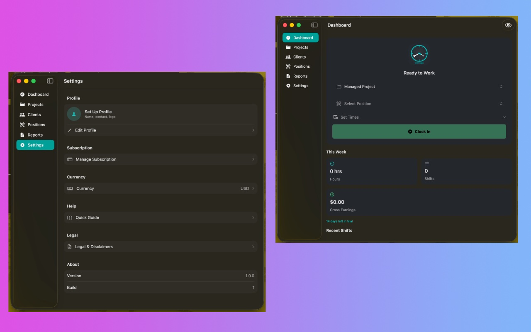
Task: Expand the Edit Profile row chevron
Action: click(253, 130)
